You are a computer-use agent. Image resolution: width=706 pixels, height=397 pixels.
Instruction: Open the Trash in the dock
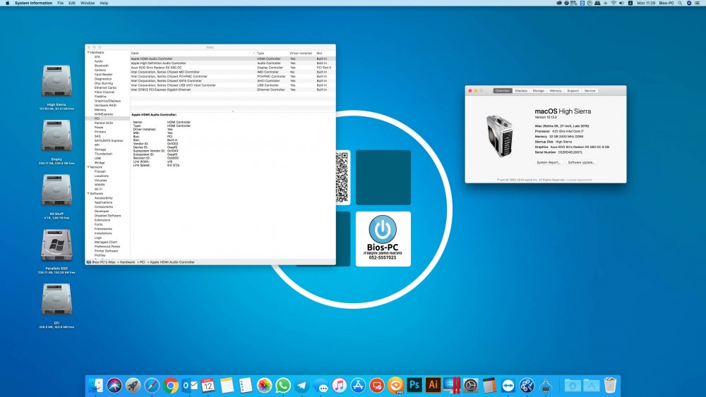pyautogui.click(x=610, y=385)
